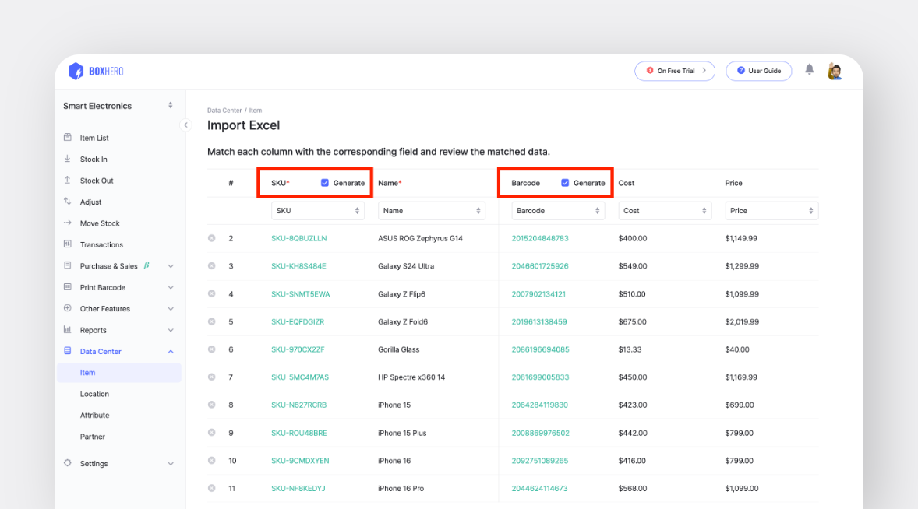The image size is (918, 509).
Task: Select Location under Data Center
Action: coord(94,394)
